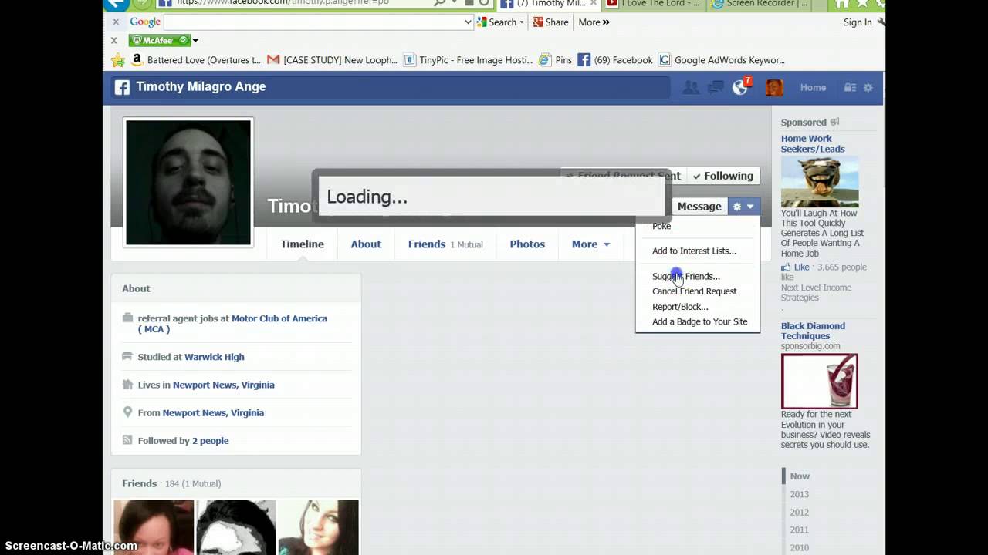Jump to 2011 on timeline

pos(800,530)
